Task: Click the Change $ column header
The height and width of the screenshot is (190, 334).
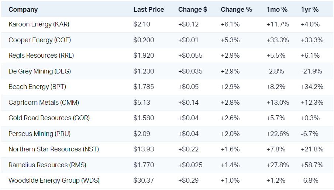Action: (192, 10)
